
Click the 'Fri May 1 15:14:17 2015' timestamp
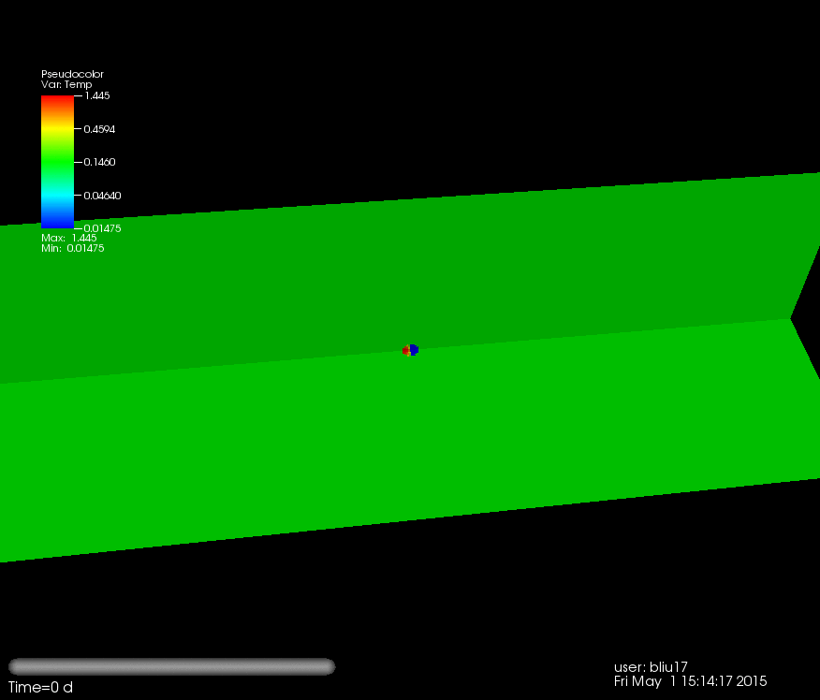[690, 681]
